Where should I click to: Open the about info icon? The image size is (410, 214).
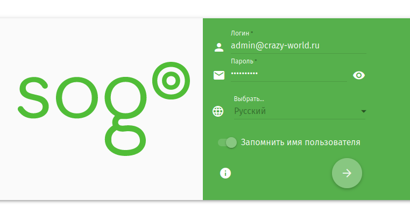tap(225, 173)
